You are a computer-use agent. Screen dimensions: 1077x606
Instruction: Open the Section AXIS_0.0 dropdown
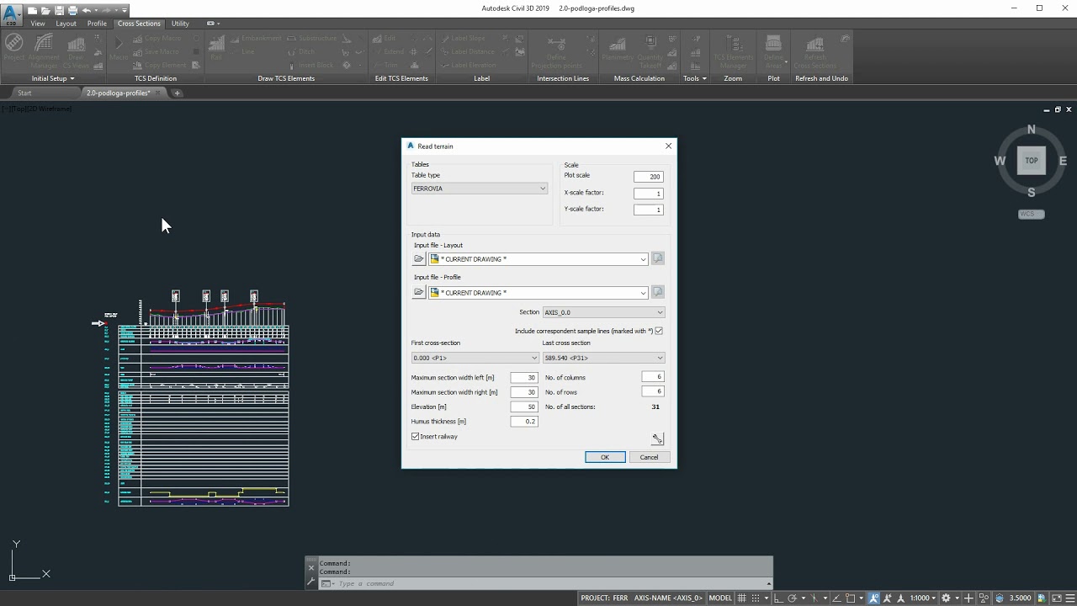click(x=603, y=312)
